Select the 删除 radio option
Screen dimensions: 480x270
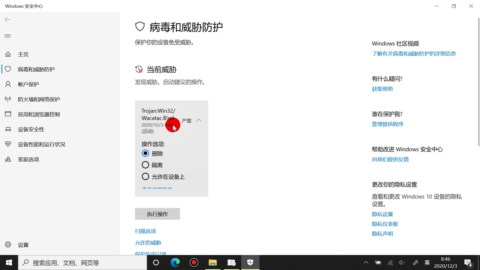145,153
